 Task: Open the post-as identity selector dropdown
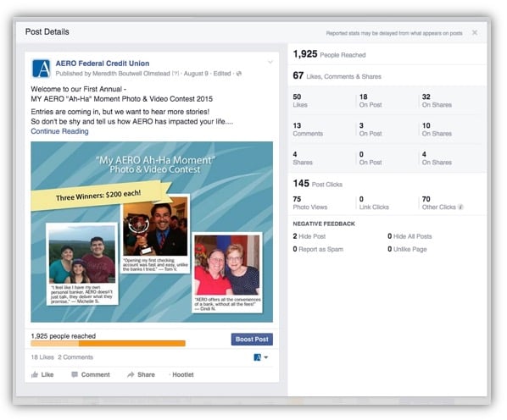pyautogui.click(x=261, y=357)
